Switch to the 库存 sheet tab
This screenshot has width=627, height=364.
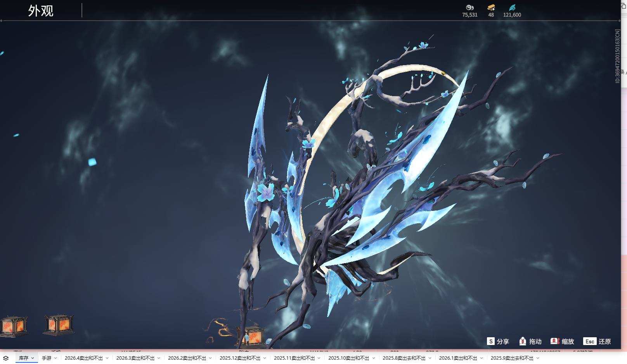[24, 358]
